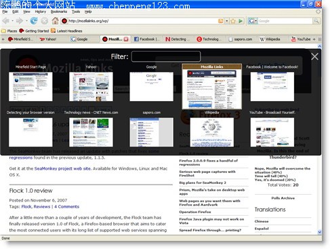The height and width of the screenshot is (249, 330).
Task: Switch to the Technology news tab
Action: point(209,39)
